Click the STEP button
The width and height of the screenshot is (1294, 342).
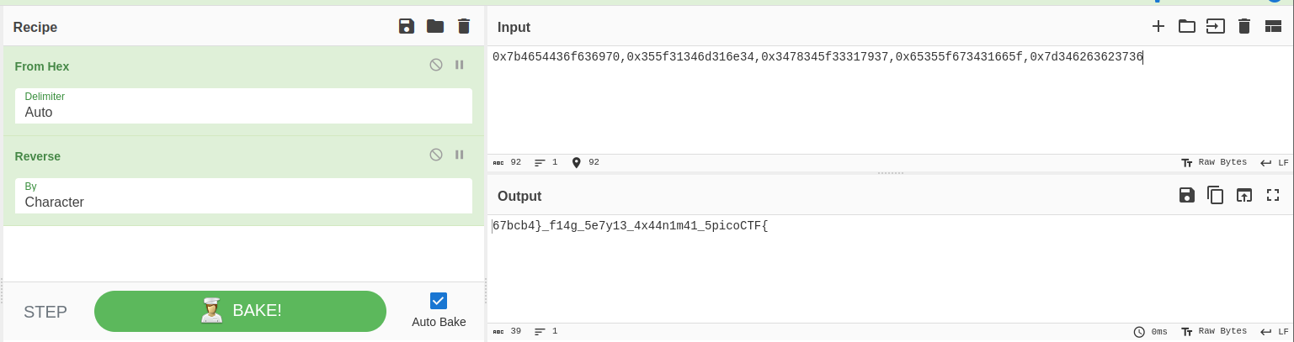[x=45, y=312]
